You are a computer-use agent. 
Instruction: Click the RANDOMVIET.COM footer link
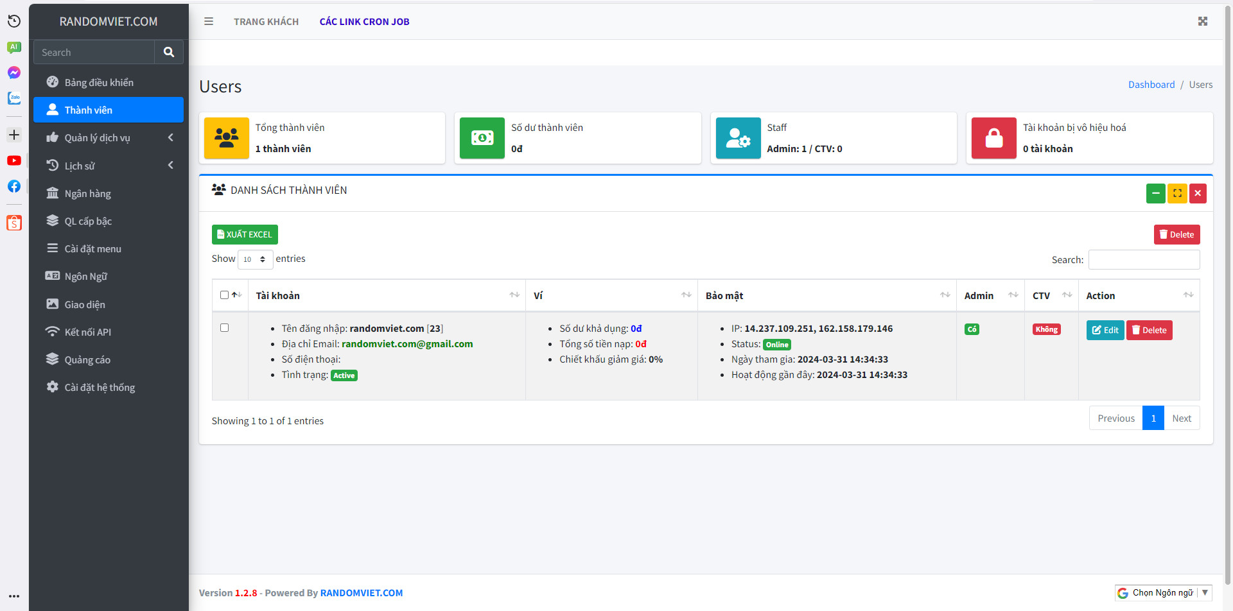tap(362, 593)
